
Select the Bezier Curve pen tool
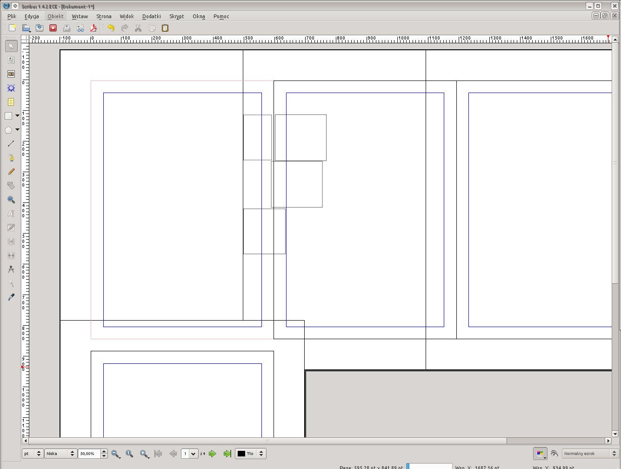[11, 158]
